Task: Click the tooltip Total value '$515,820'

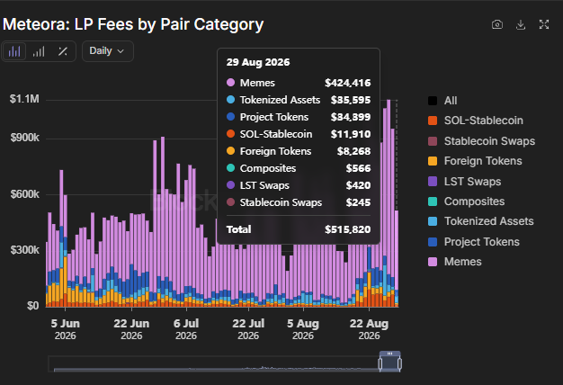Action: [x=347, y=229]
